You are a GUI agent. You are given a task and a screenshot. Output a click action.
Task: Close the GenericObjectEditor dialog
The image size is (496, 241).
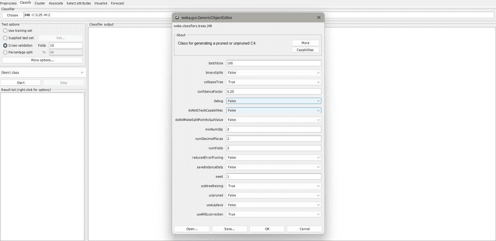point(319,18)
